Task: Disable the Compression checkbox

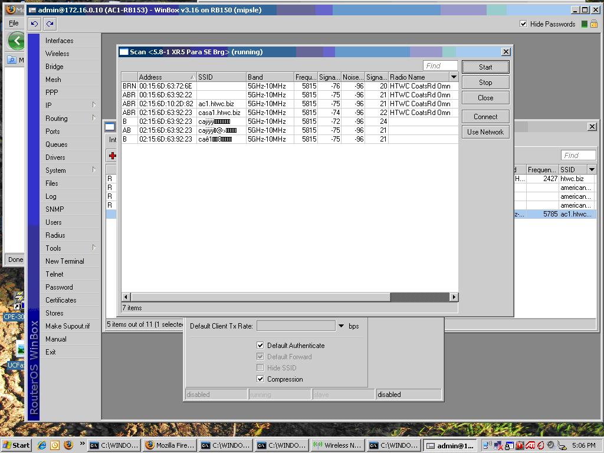Action: [260, 380]
